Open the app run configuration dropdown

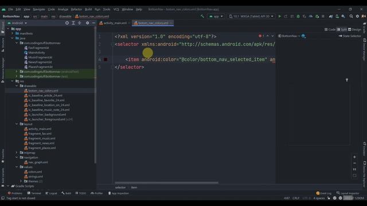216,17
